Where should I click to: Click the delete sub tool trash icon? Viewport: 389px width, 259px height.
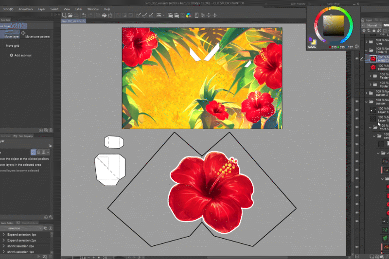52,130
